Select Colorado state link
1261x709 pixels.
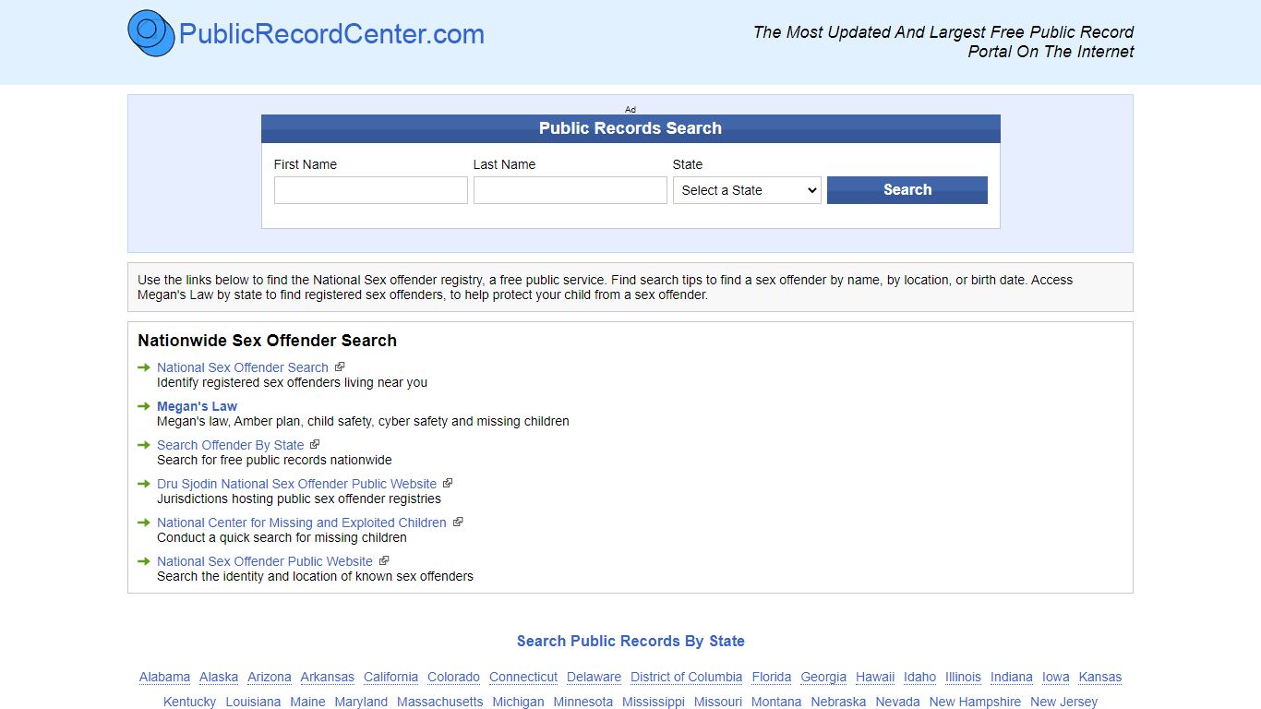[x=453, y=677]
